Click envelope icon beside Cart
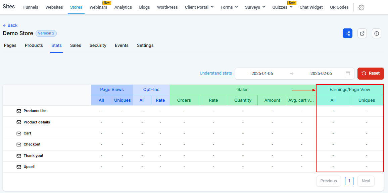 (19, 133)
